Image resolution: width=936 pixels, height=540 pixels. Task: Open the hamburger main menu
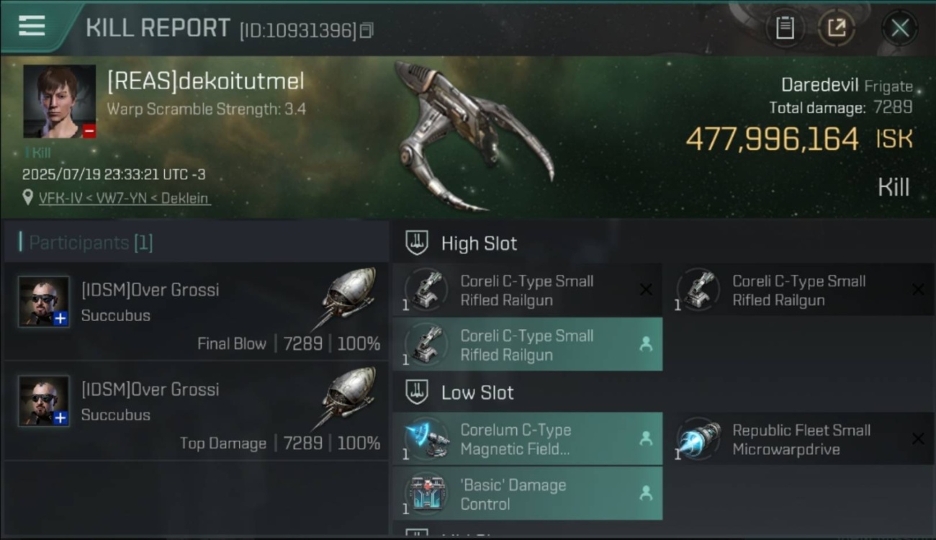tap(32, 26)
